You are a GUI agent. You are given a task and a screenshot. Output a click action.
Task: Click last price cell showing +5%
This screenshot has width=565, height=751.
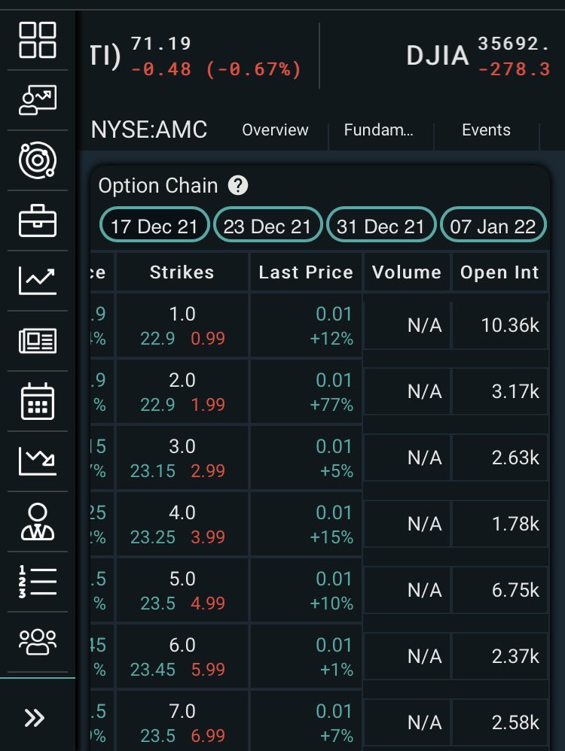(306, 458)
